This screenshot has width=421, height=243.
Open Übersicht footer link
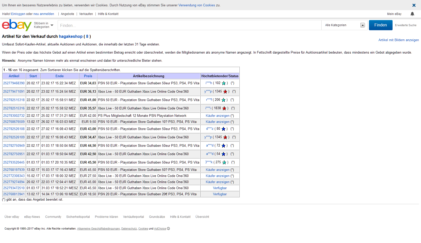pos(202,217)
